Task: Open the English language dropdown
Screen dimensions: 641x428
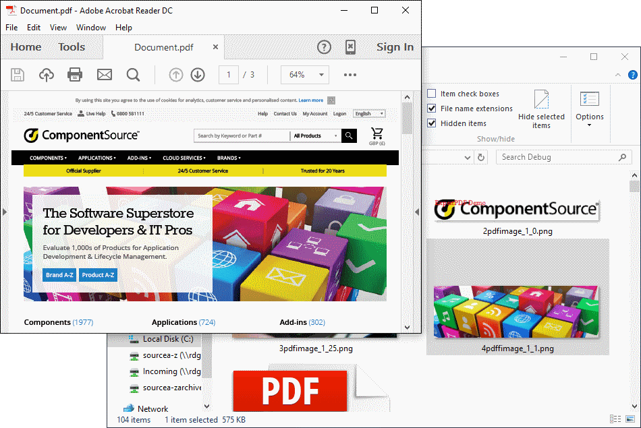Action: 369,113
